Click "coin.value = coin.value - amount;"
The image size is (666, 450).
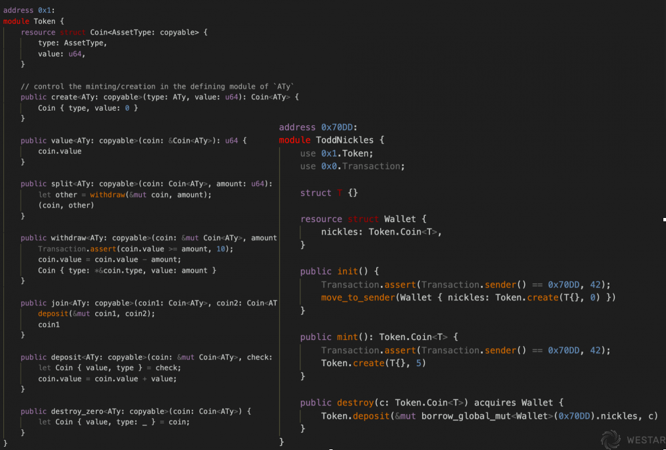point(110,259)
